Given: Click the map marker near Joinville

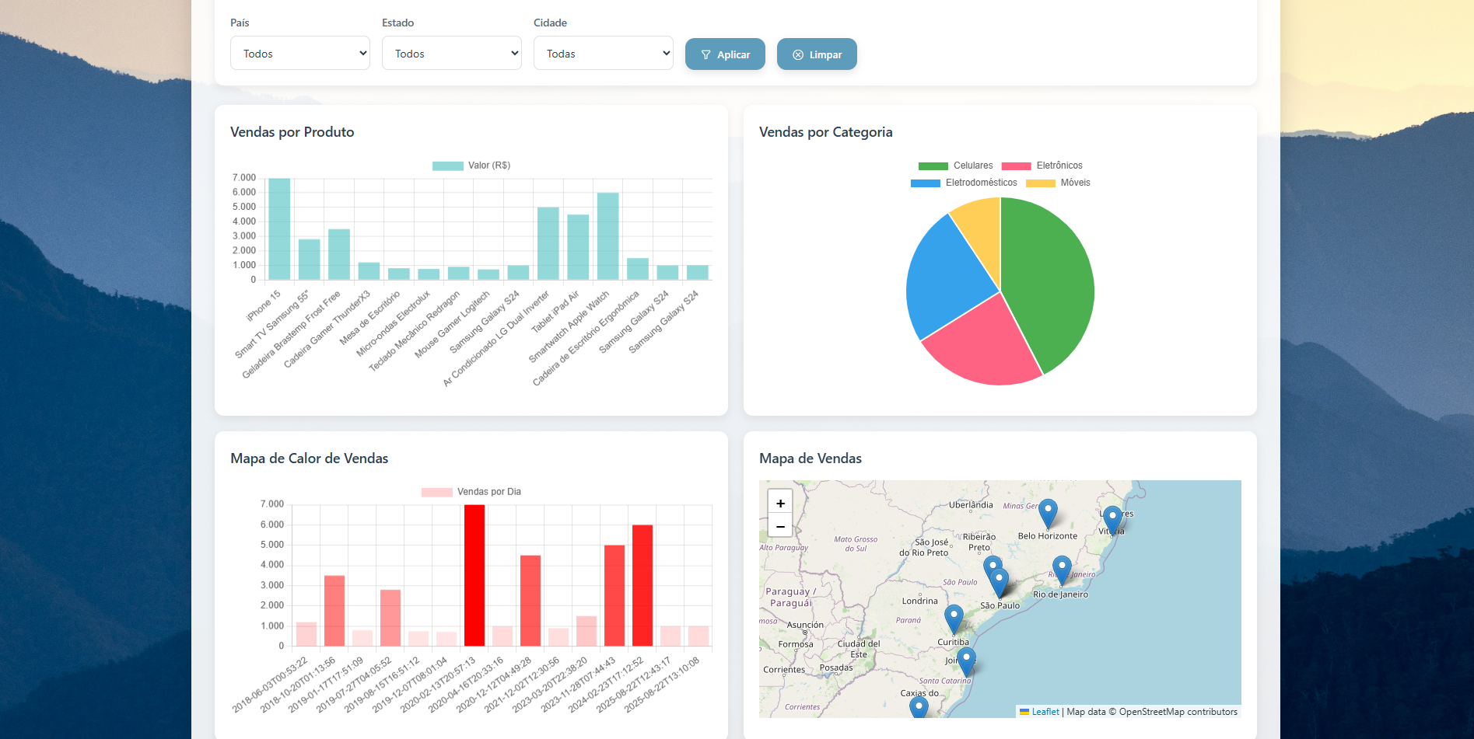Looking at the screenshot, I should [966, 661].
